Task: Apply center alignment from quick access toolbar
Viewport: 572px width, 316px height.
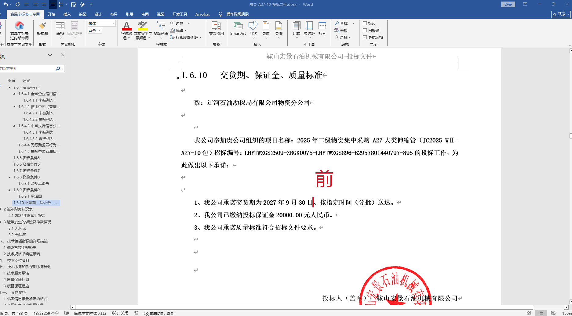Action: (x=35, y=5)
